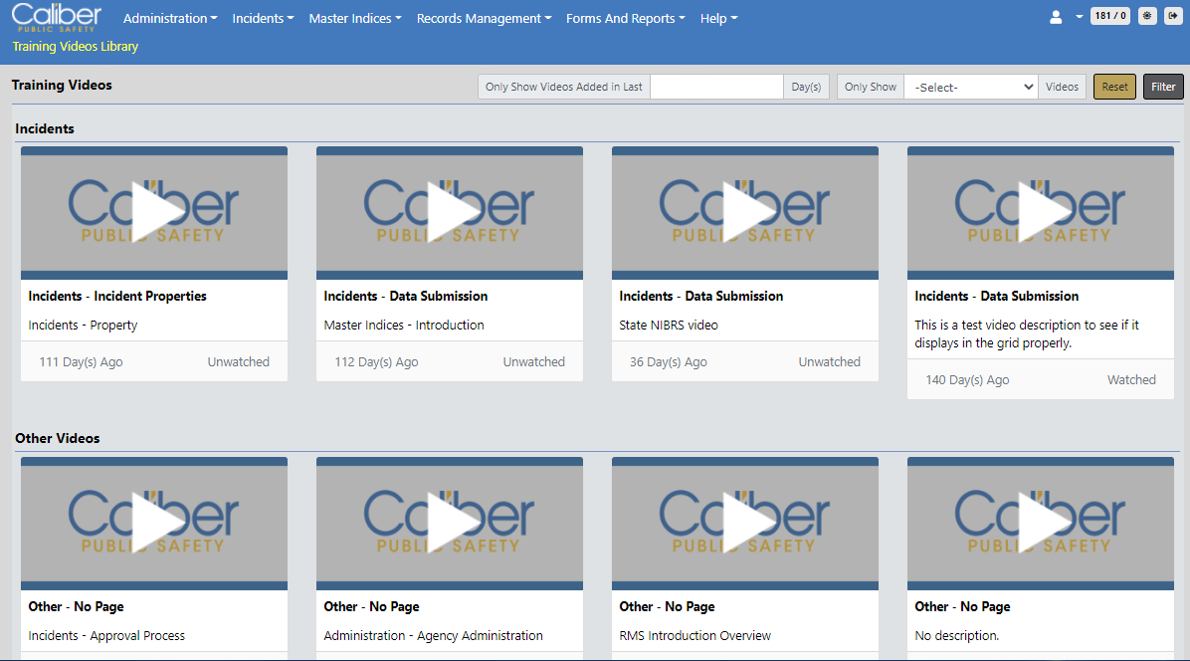This screenshot has height=661, width=1190.
Task: Click the Reset button
Action: click(x=1114, y=88)
